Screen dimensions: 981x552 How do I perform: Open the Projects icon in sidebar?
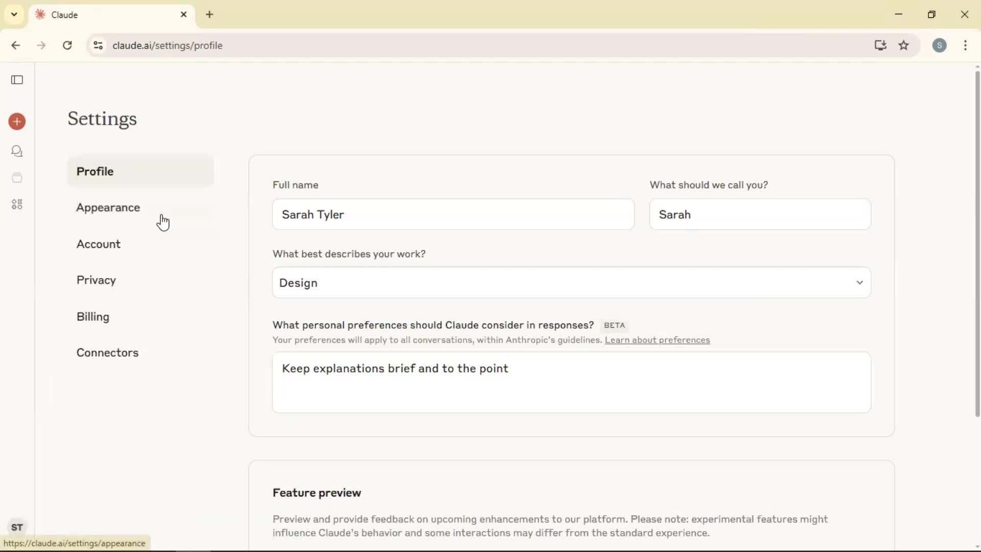(x=17, y=178)
